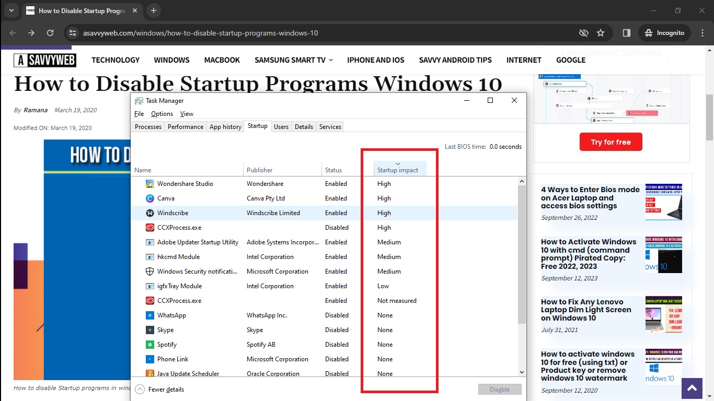
Task: Click the scroll-to-top arrow button
Action: (x=692, y=388)
